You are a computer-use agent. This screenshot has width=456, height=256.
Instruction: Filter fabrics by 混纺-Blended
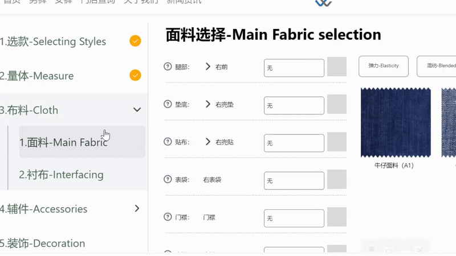click(x=437, y=66)
